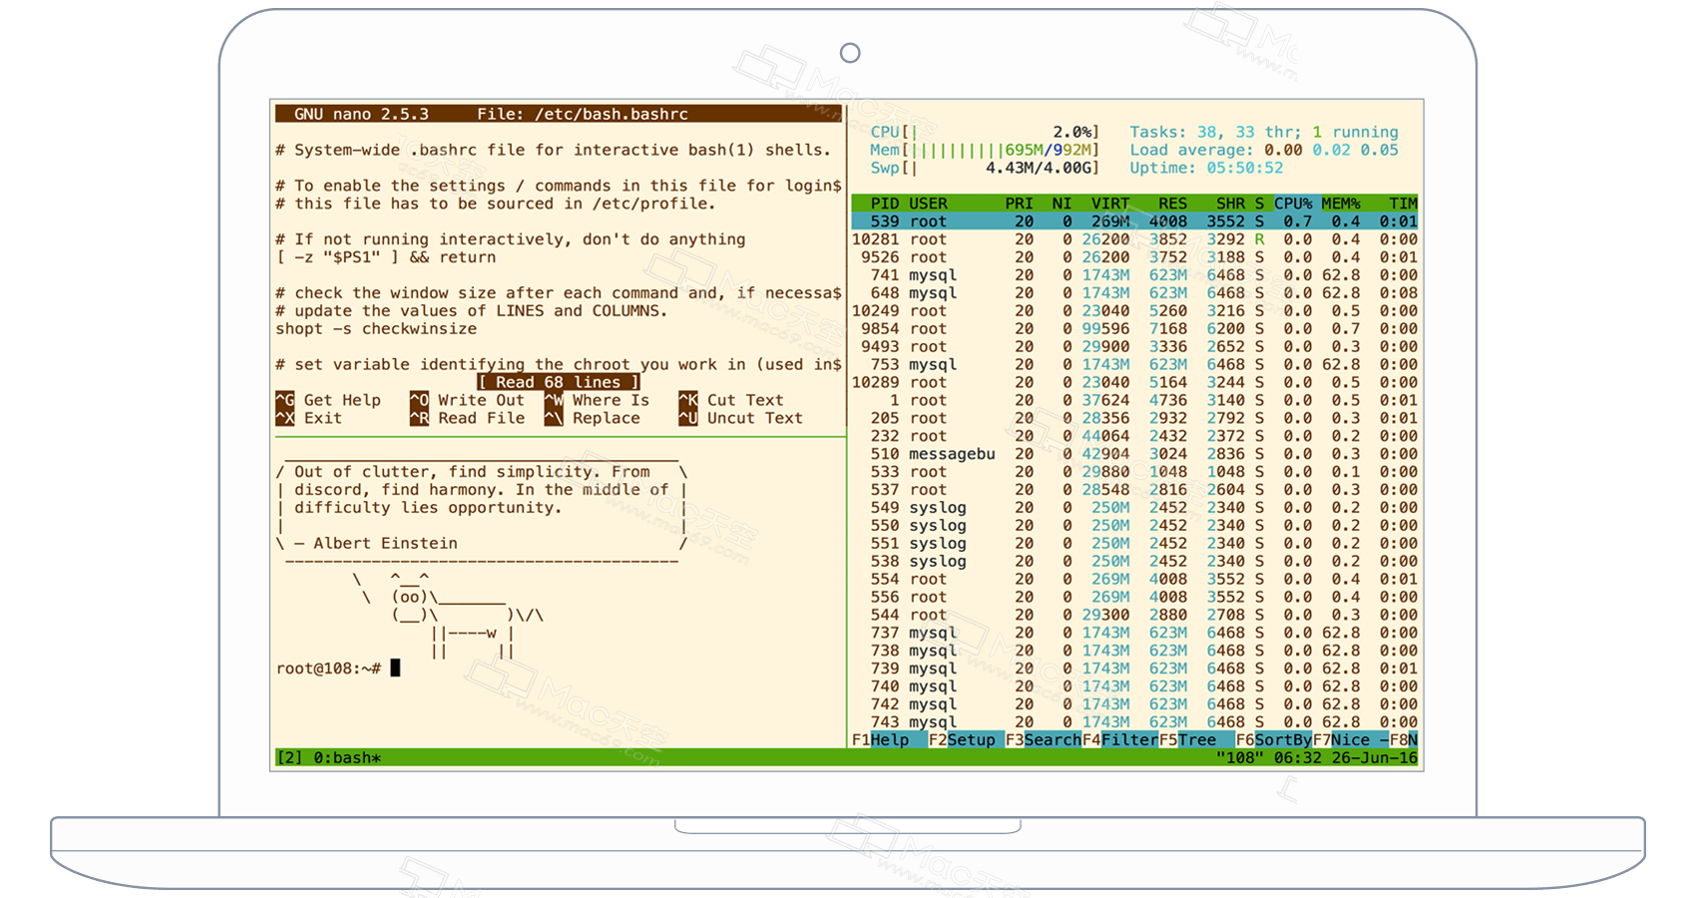The image size is (1696, 898).
Task: Sort processes by RES column header
Action: [x=1173, y=204]
